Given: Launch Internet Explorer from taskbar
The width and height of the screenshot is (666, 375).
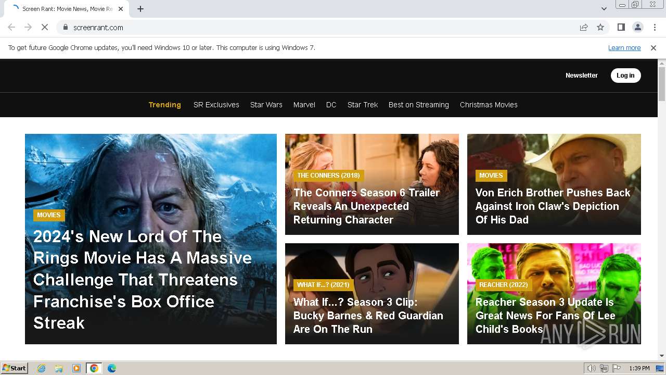Looking at the screenshot, I should [x=42, y=368].
